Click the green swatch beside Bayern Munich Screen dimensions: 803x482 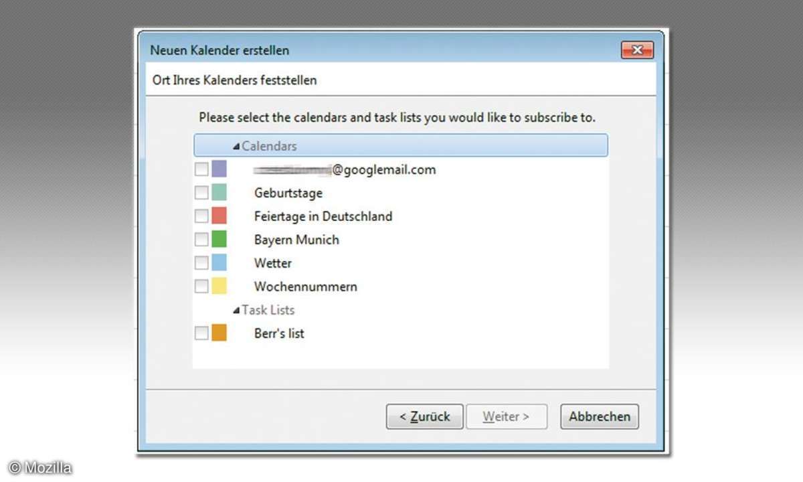pyautogui.click(x=219, y=240)
